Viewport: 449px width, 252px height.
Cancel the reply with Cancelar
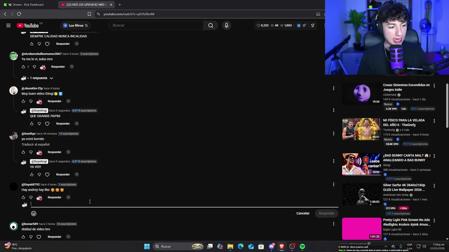coord(303,213)
